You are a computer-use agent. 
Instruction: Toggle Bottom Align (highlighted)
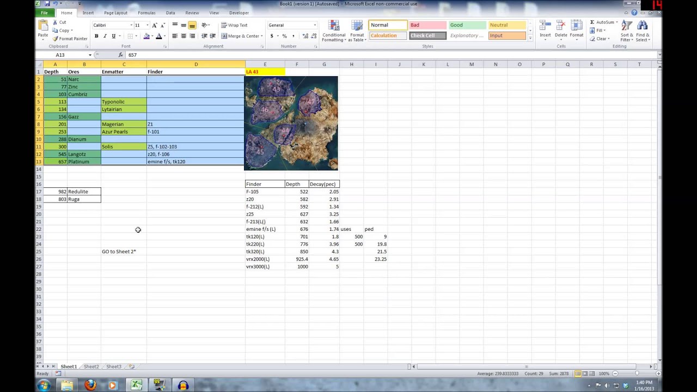[192, 25]
